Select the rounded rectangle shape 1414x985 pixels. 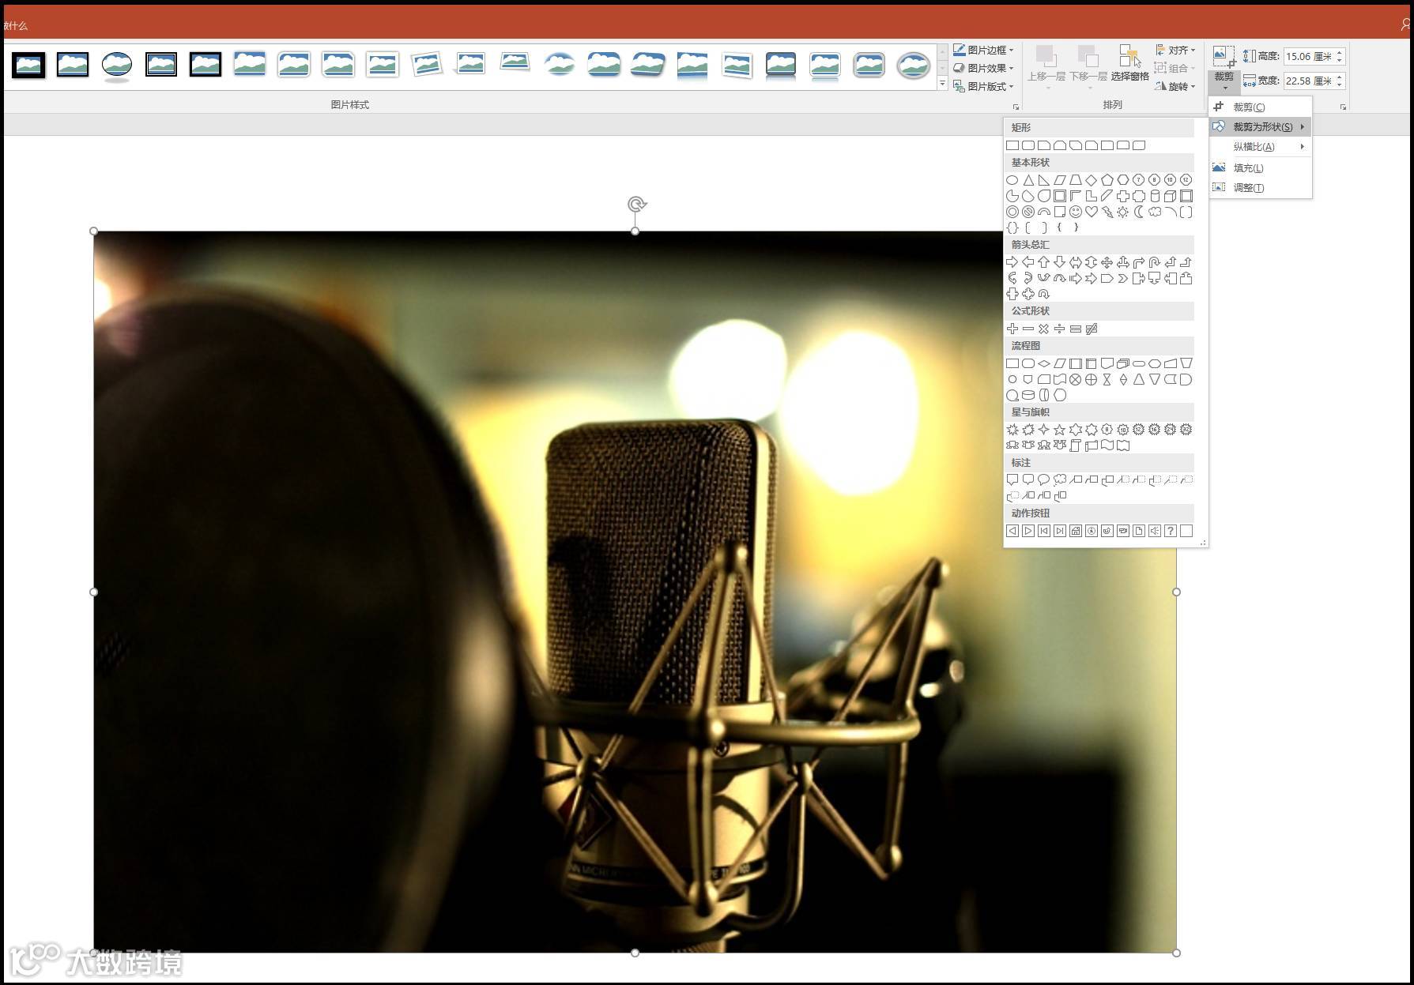click(1028, 145)
